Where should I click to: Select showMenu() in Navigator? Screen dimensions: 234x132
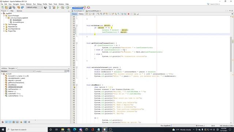(x=12, y=85)
